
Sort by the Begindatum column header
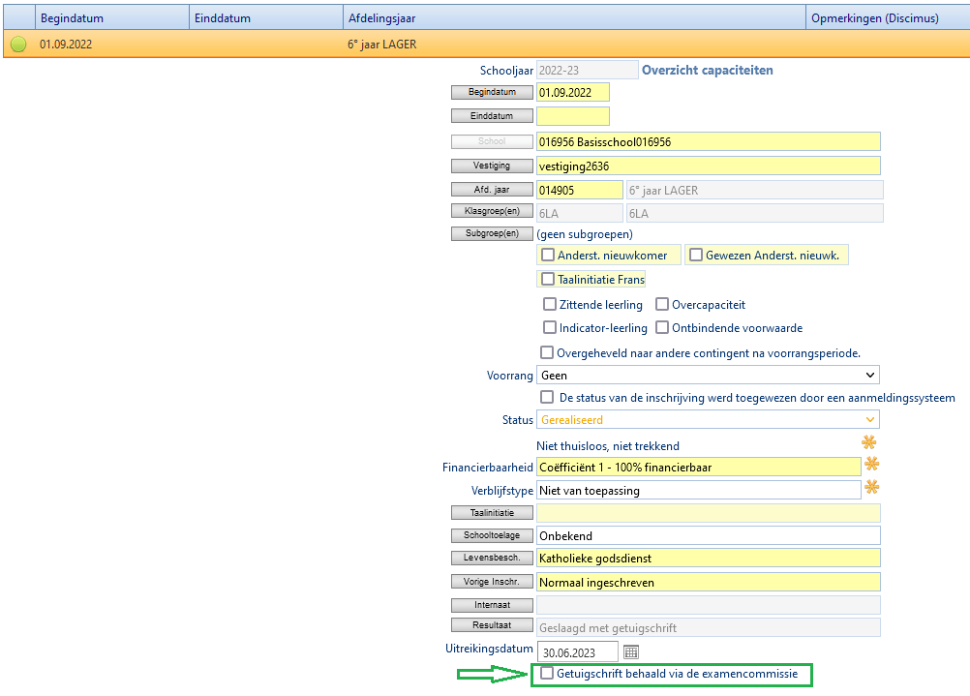[112, 18]
